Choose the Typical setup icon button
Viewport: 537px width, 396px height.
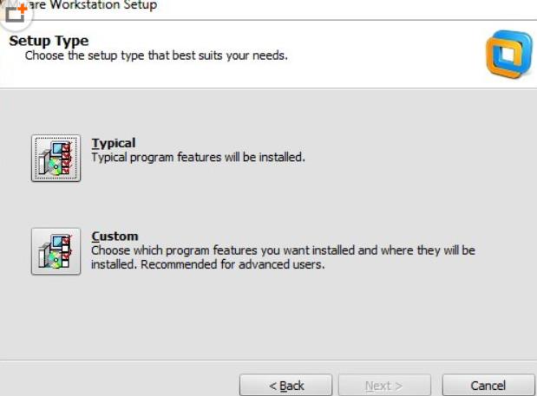pyautogui.click(x=56, y=158)
